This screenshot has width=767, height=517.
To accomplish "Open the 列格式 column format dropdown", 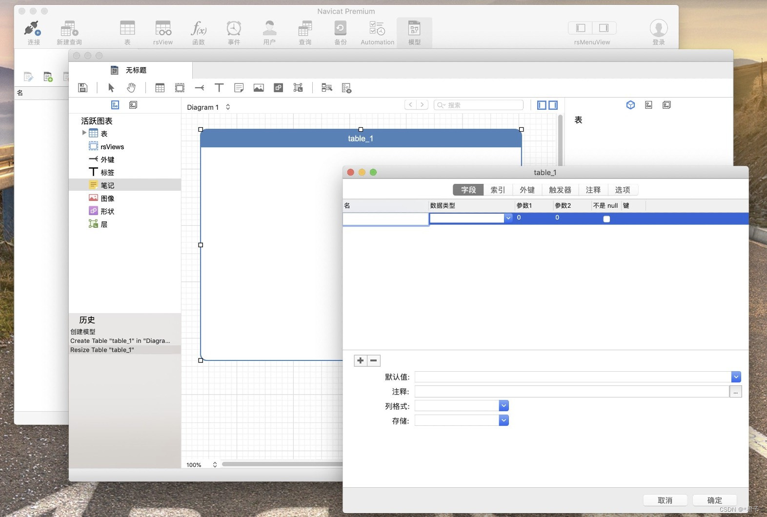I will 504,406.
